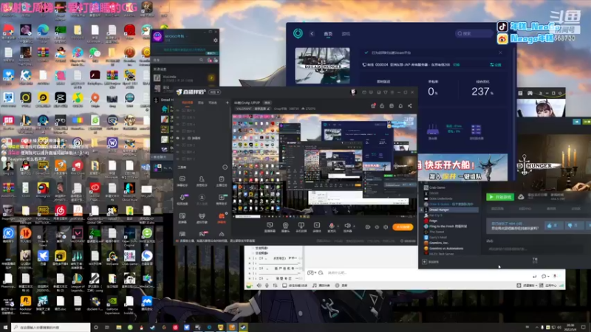Click the add game plus button in Steam
Screen dimensions: 591x332
coord(424,262)
